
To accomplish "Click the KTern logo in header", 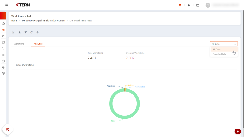I will tap(23, 5).
